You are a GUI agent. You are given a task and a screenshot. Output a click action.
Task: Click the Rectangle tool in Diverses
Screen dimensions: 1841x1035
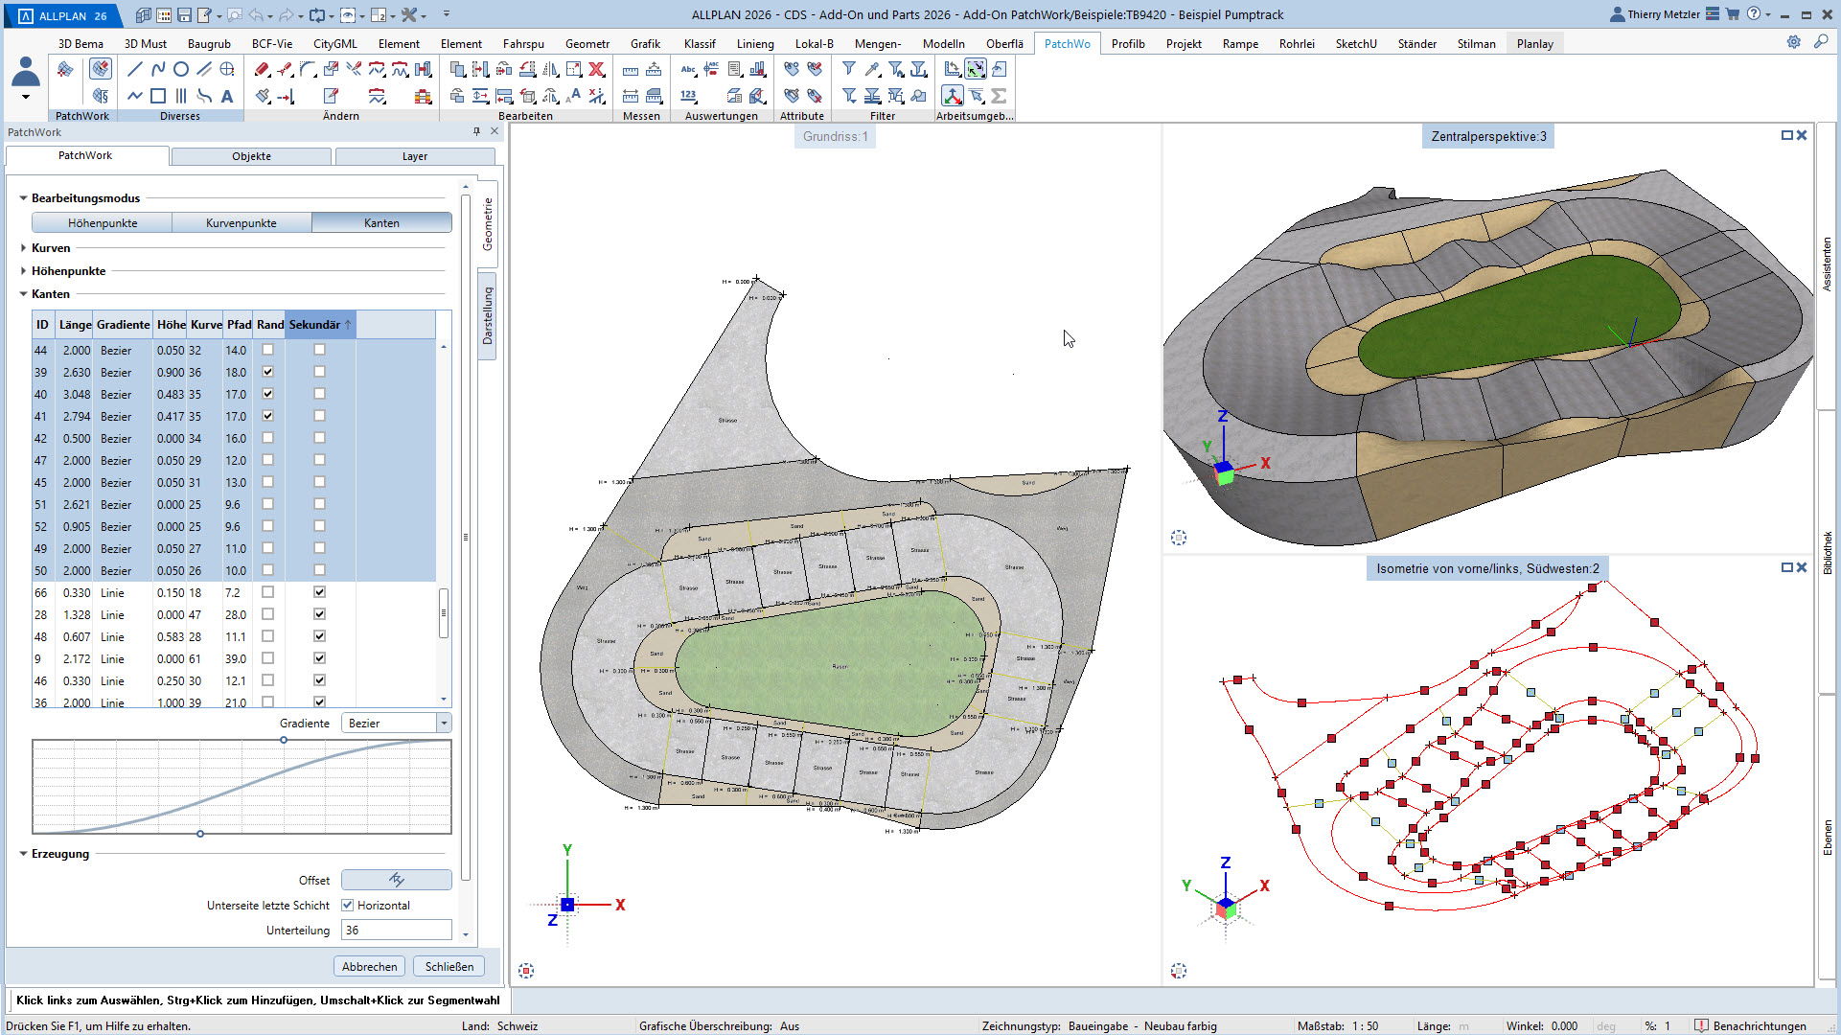158,96
